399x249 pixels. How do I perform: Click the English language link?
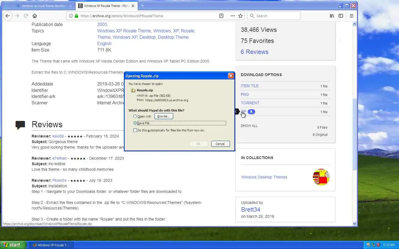104,44
